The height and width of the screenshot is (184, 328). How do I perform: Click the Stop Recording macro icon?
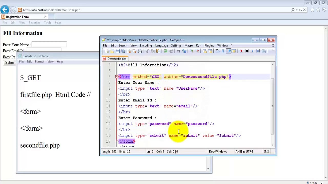(247, 51)
